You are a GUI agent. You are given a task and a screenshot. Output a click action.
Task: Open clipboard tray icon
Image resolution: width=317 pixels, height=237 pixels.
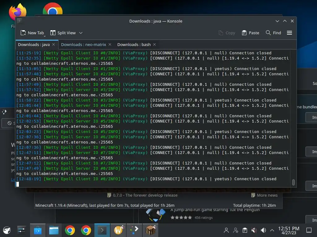(x=245, y=230)
